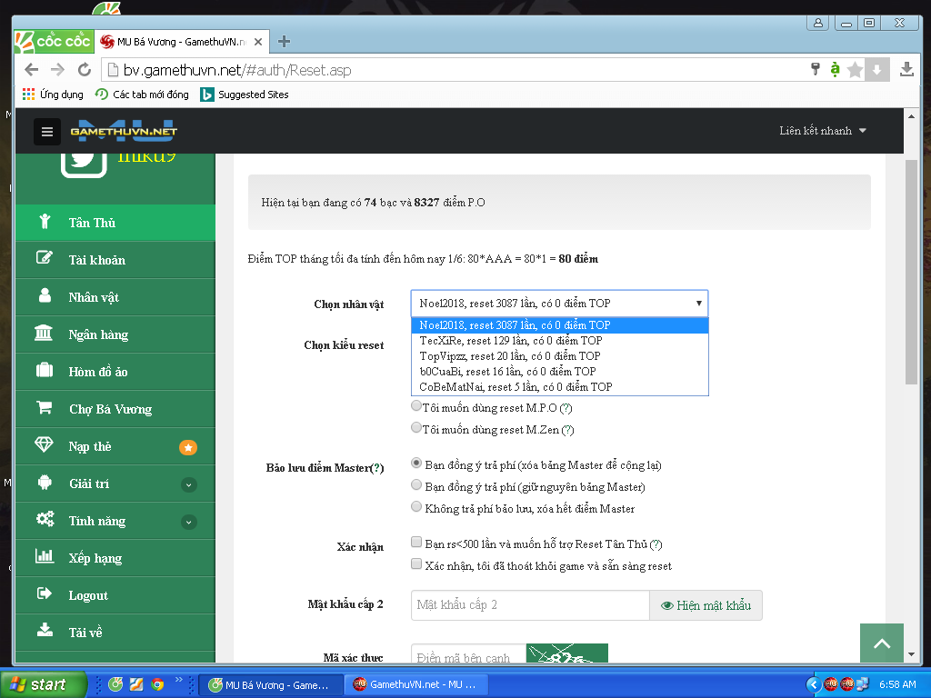Open Tải về in the sidebar

115,633
